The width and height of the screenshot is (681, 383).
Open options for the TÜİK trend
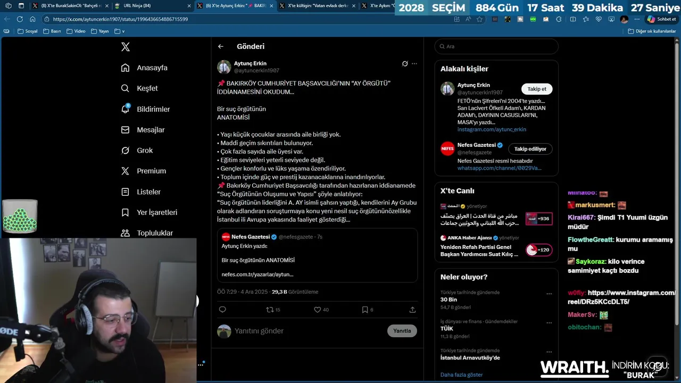point(549,323)
